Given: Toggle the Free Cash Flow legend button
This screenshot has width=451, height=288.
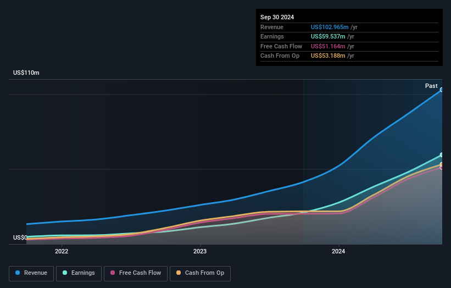Looking at the screenshot, I should click(136, 273).
